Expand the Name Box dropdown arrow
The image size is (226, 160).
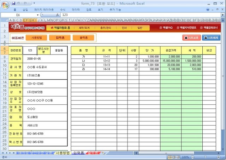click(38, 15)
